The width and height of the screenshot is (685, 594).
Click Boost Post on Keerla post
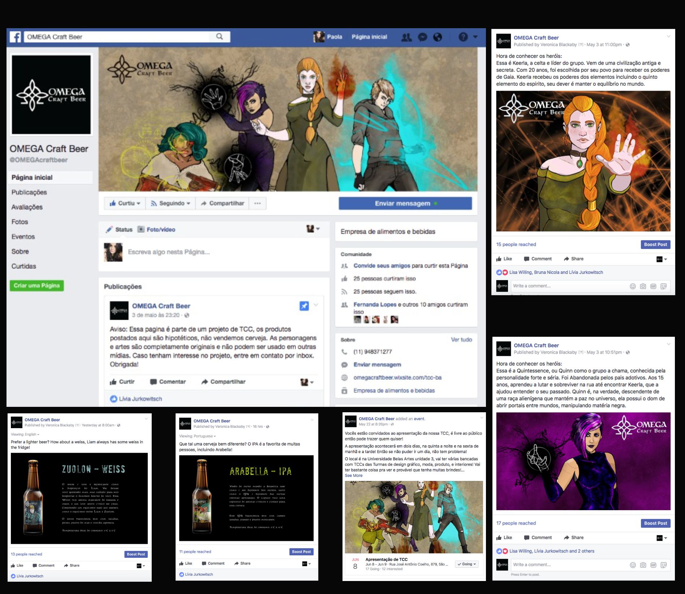(655, 245)
